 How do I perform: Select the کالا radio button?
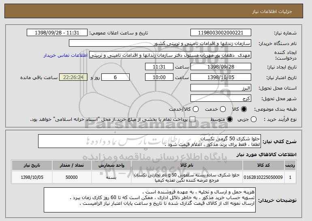[x=244, y=109]
